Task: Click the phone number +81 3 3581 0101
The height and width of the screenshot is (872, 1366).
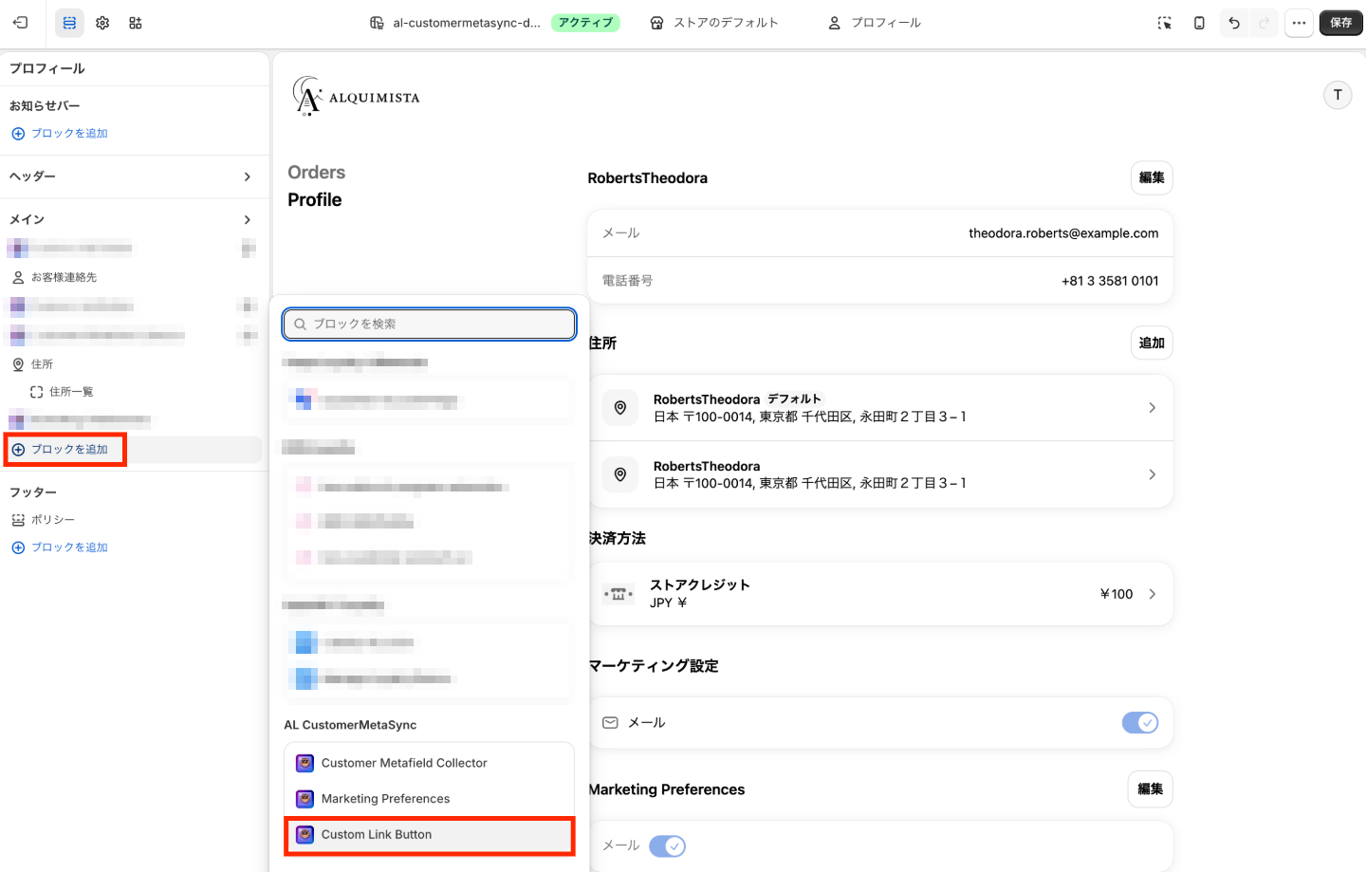Action: [1110, 281]
